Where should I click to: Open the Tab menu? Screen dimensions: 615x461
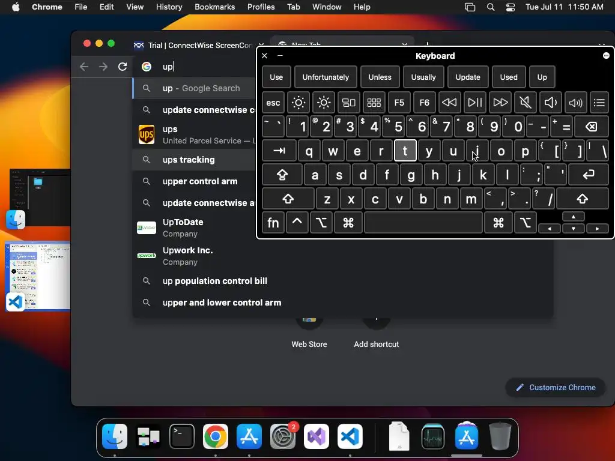pos(293,7)
